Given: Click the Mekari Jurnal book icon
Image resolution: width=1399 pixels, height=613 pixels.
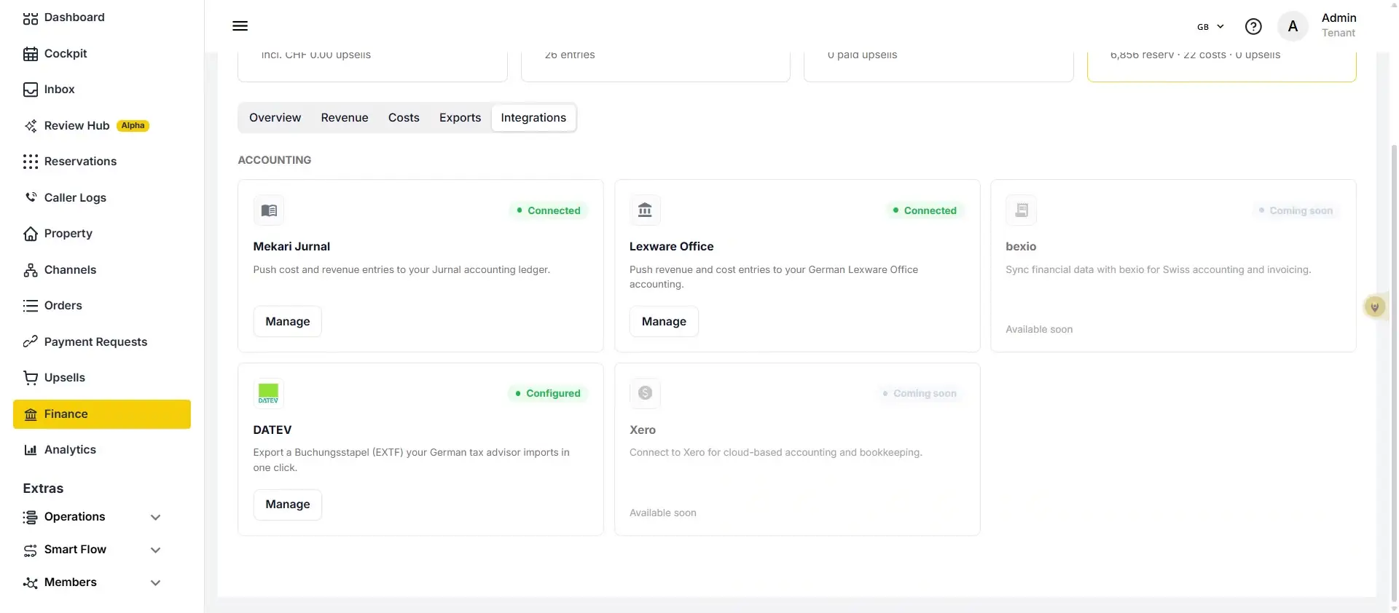Looking at the screenshot, I should (x=269, y=210).
